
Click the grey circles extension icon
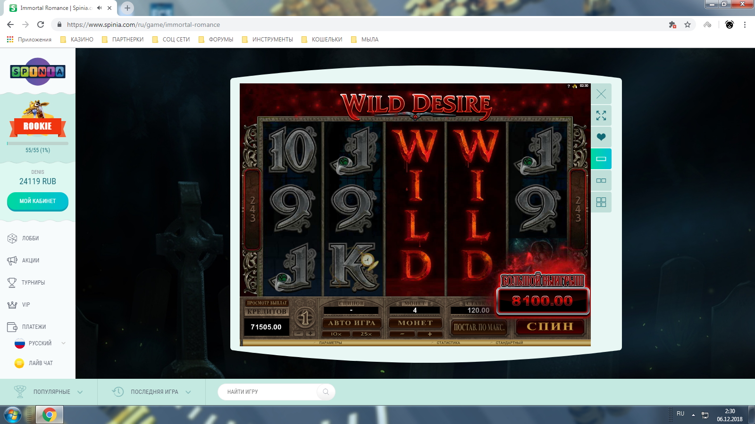707,24
